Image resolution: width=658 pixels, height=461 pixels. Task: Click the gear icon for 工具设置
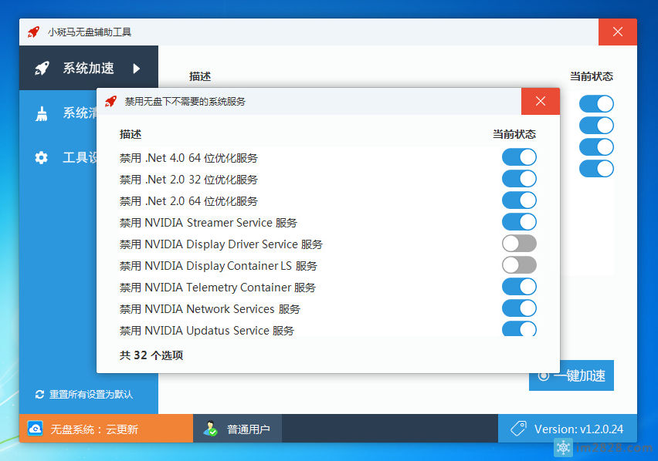click(42, 157)
